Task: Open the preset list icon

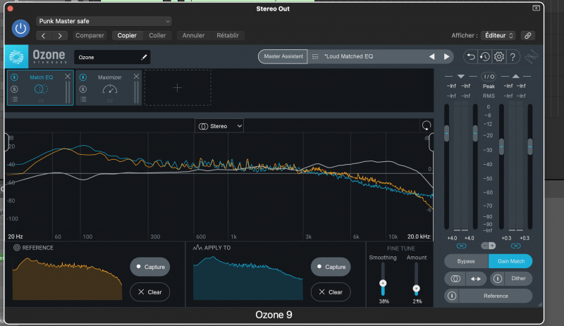Action: point(315,56)
